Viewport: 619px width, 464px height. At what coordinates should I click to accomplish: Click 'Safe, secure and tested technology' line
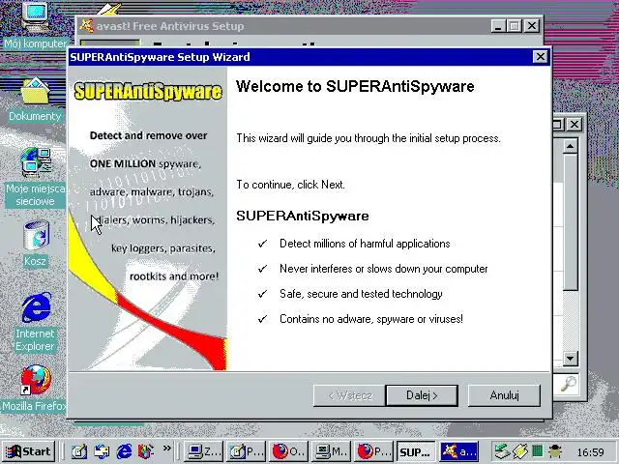coord(361,294)
